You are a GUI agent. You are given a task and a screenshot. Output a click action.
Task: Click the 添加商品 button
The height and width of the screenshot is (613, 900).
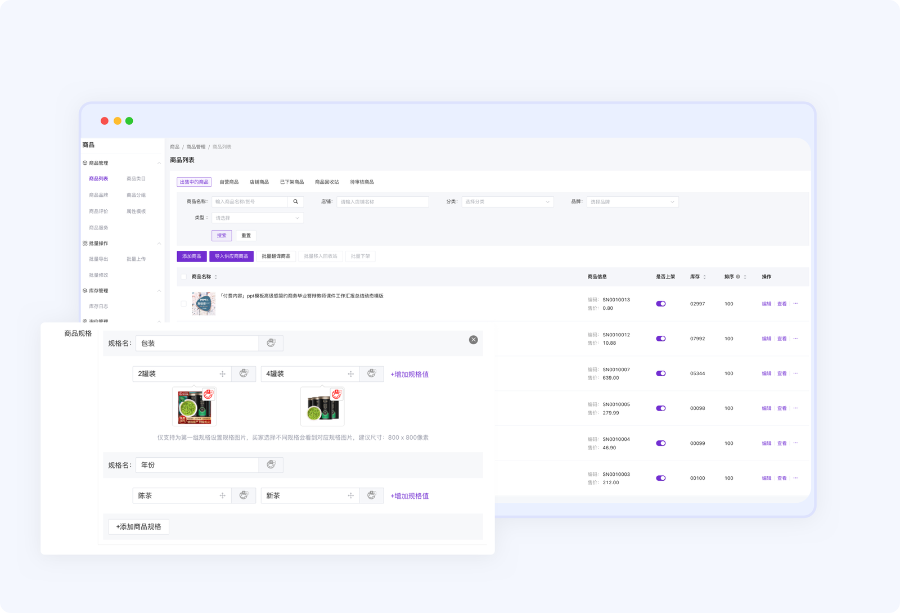pyautogui.click(x=192, y=256)
